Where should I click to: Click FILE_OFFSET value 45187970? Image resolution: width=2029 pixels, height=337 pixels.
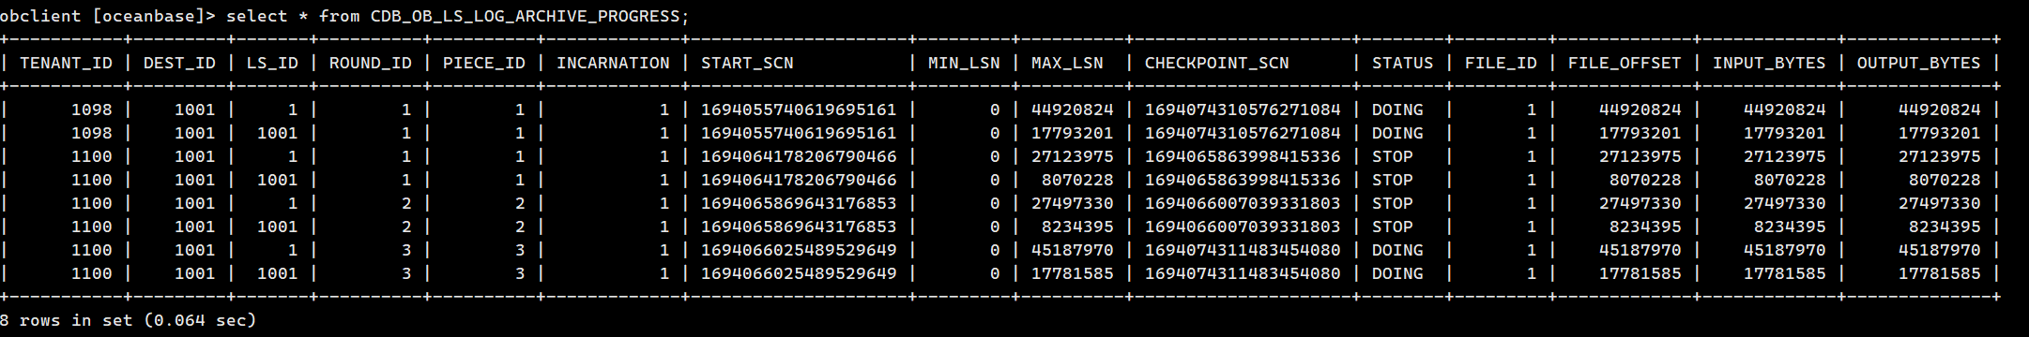(1640, 250)
